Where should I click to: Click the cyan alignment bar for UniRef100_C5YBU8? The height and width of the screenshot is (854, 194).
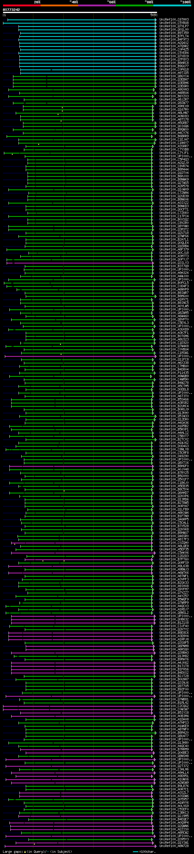coord(80,23)
